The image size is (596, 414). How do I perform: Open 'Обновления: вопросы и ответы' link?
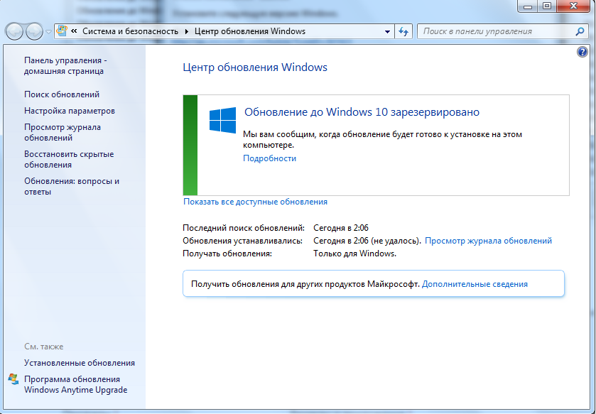pyautogui.click(x=72, y=187)
